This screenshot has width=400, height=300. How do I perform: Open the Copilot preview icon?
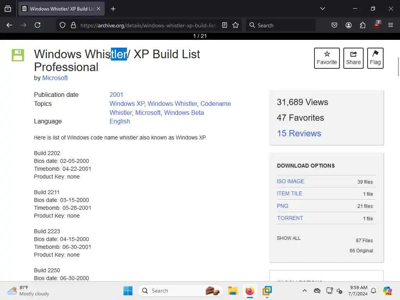[x=387, y=291]
